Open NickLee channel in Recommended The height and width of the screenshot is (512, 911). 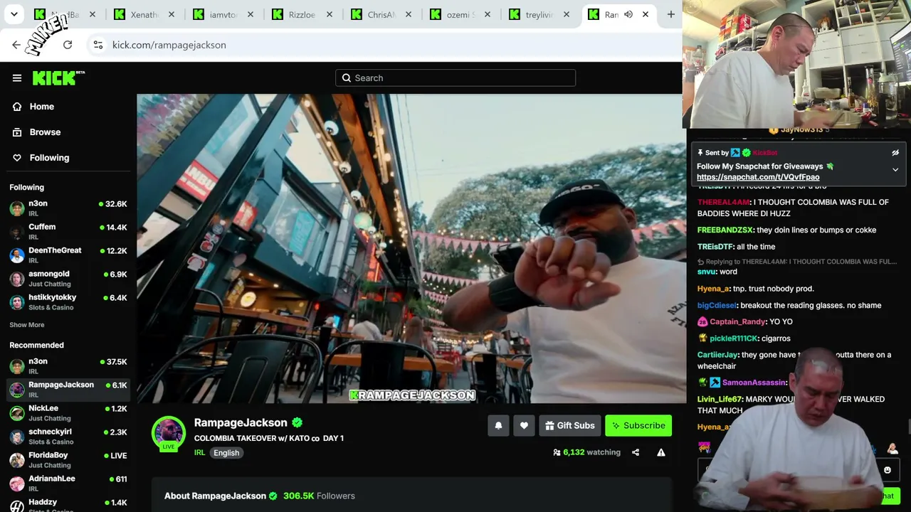68,413
